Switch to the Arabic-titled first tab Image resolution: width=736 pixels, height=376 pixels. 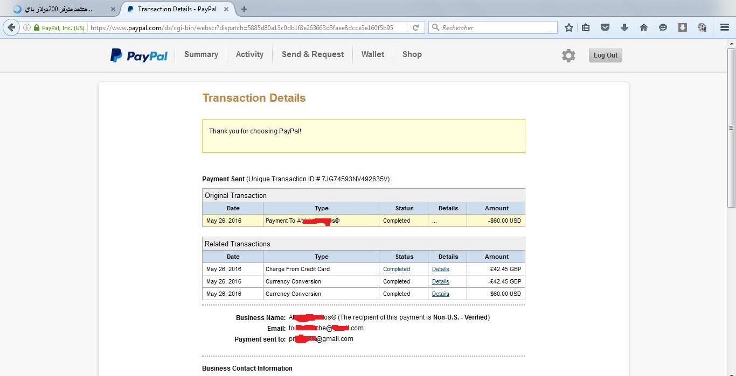(59, 9)
